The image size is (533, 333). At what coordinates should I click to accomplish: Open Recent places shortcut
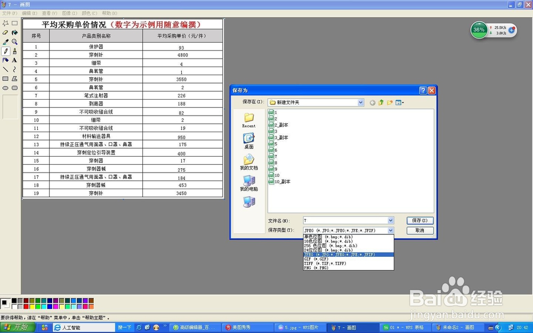click(249, 120)
